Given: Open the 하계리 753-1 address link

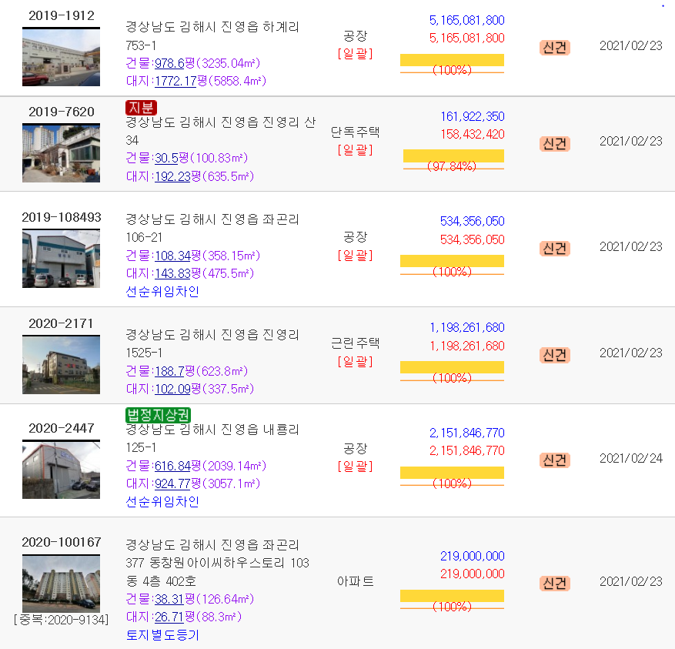Looking at the screenshot, I should [212, 35].
